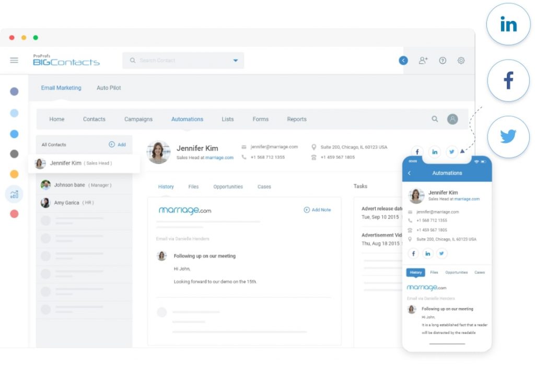Select the bright blue dot in sidebar
This screenshot has width=535, height=365.
tap(14, 134)
